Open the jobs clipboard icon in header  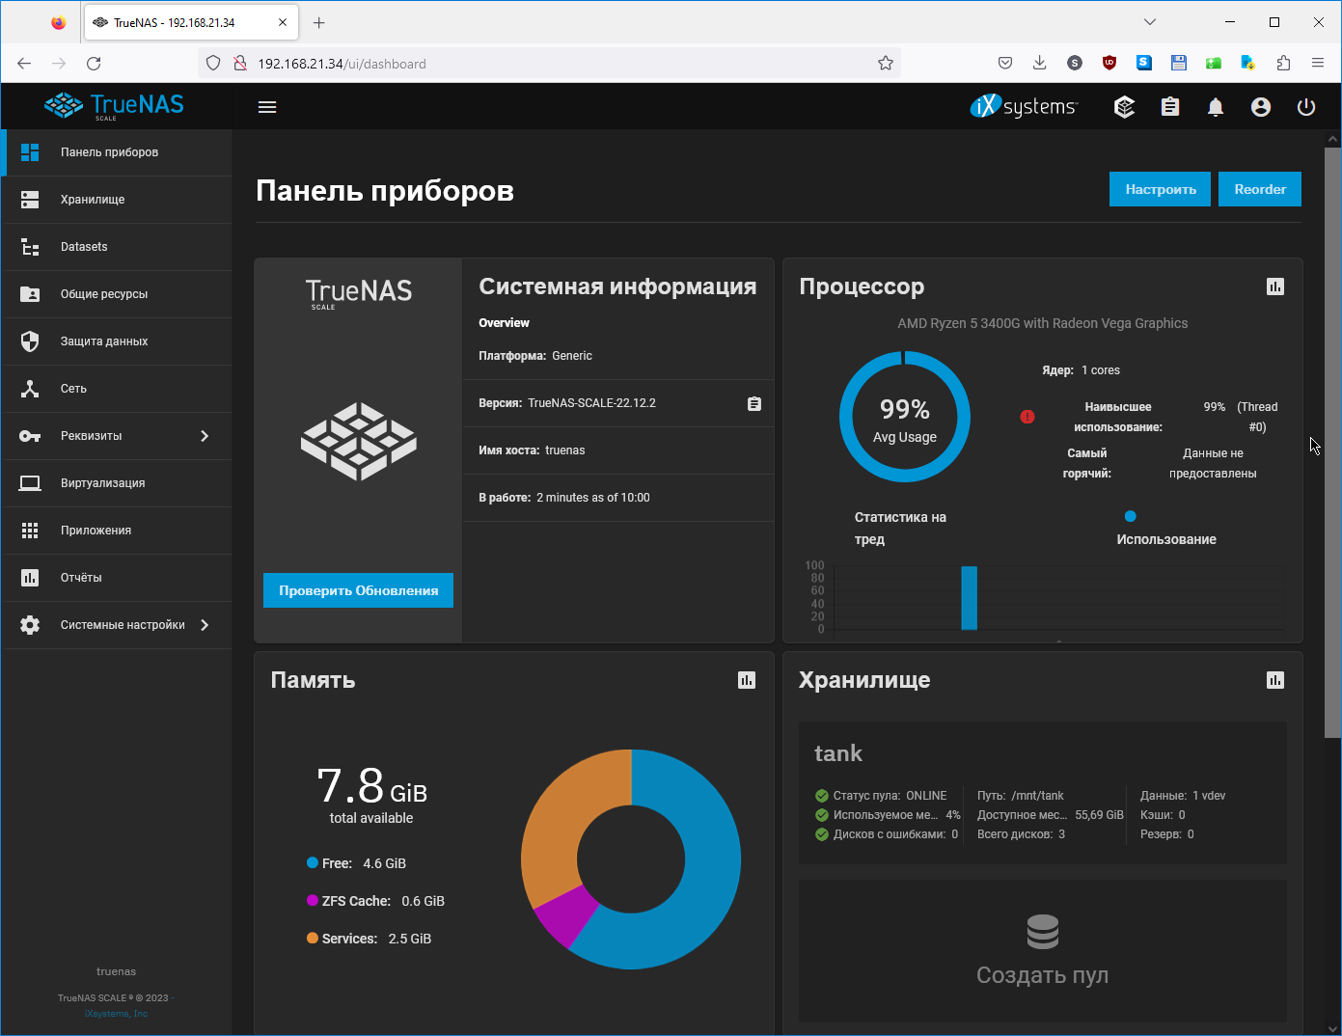1170,107
